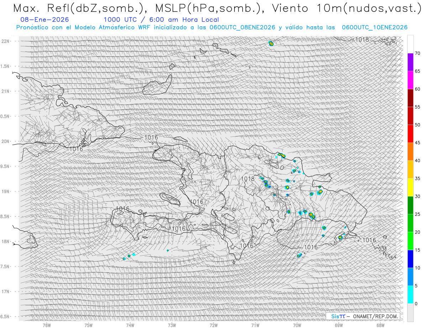This screenshot has height=330, width=427.
Task: Click the '1016' isobar label near Puerto Rico
Action: (369, 240)
